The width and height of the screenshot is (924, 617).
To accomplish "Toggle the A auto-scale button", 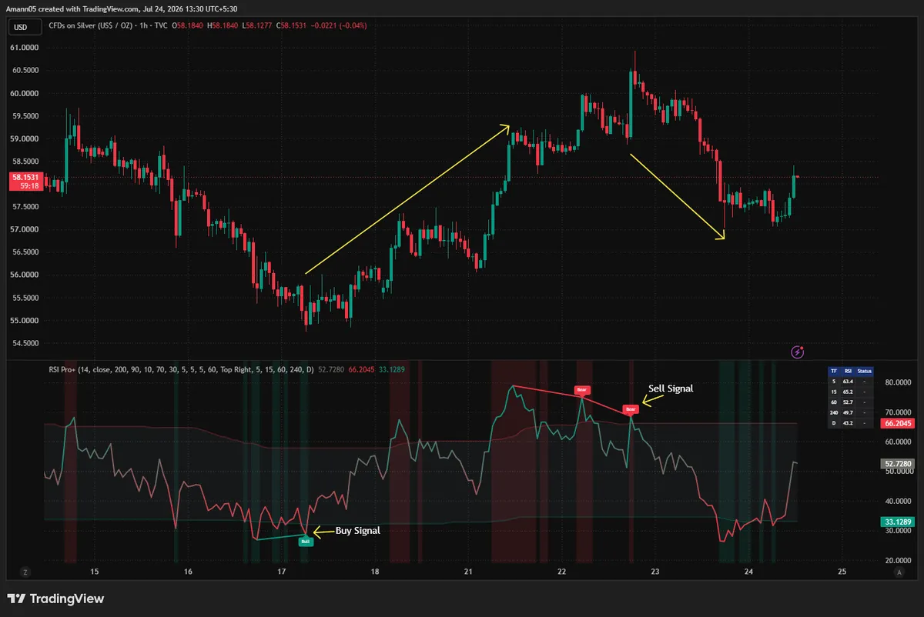I will tap(899, 572).
